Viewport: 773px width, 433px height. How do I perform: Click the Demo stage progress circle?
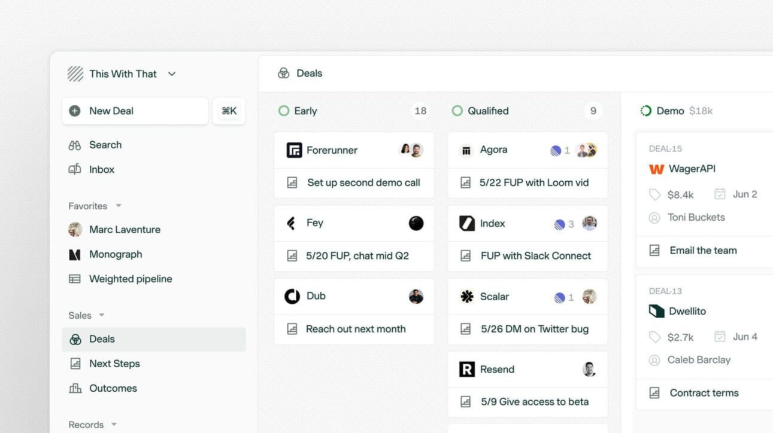pos(645,111)
